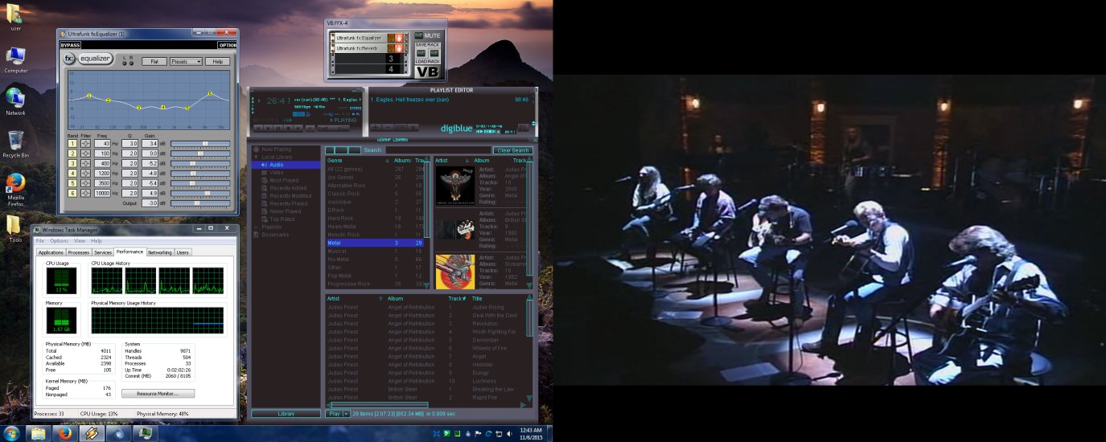This screenshot has width=1106, height=442.
Task: Toggle equalizer band 1 button
Action: pyautogui.click(x=72, y=144)
